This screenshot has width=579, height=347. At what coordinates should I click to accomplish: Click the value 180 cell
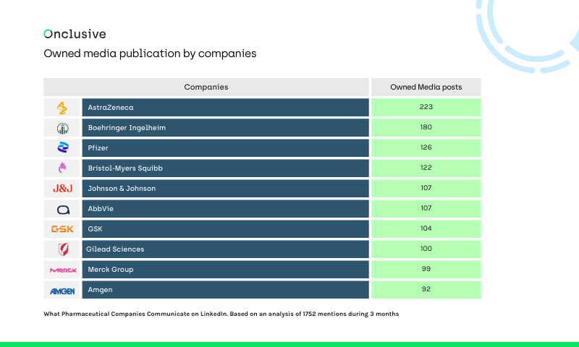click(x=426, y=127)
